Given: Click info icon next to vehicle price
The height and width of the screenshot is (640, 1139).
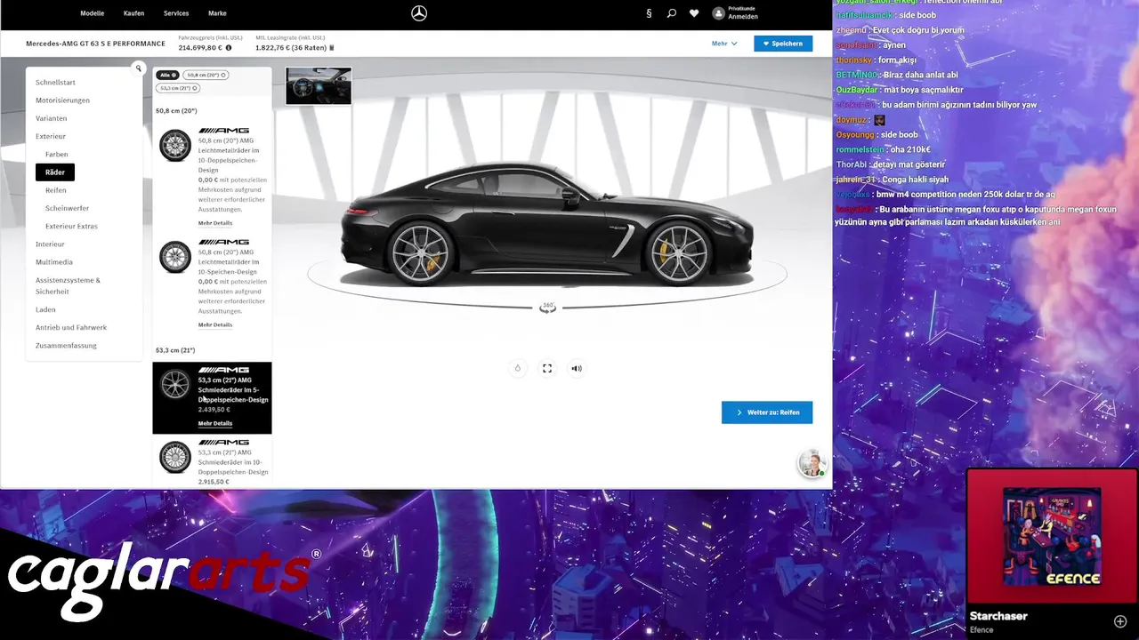Looking at the screenshot, I should (229, 48).
